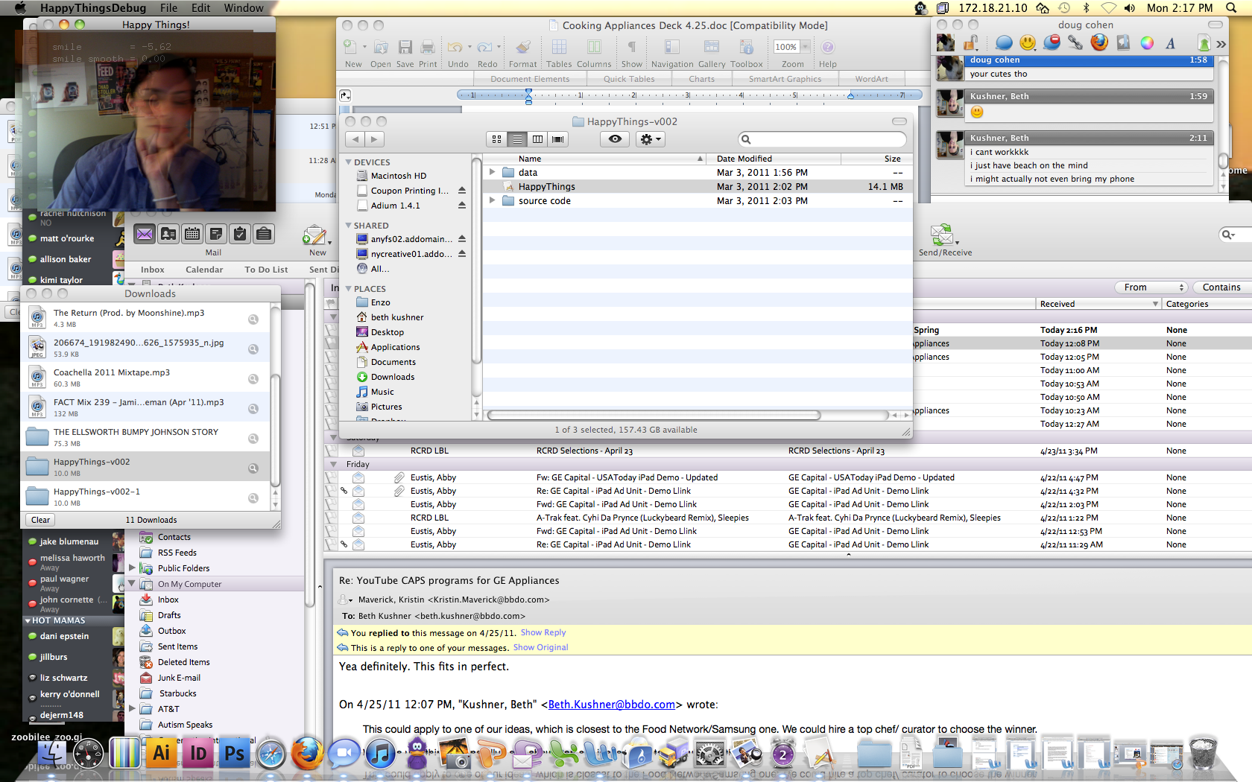This screenshot has height=782, width=1252.
Task: Click the right indent marker on Word ruler
Action: coord(850,96)
